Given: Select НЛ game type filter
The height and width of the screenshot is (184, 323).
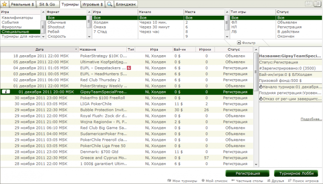Looking at the screenshot, I should point(234,27).
